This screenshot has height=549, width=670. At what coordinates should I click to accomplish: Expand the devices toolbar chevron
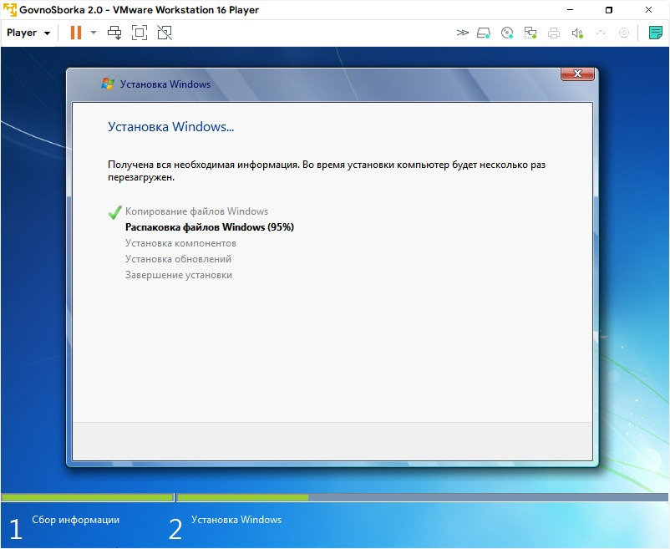click(x=462, y=33)
